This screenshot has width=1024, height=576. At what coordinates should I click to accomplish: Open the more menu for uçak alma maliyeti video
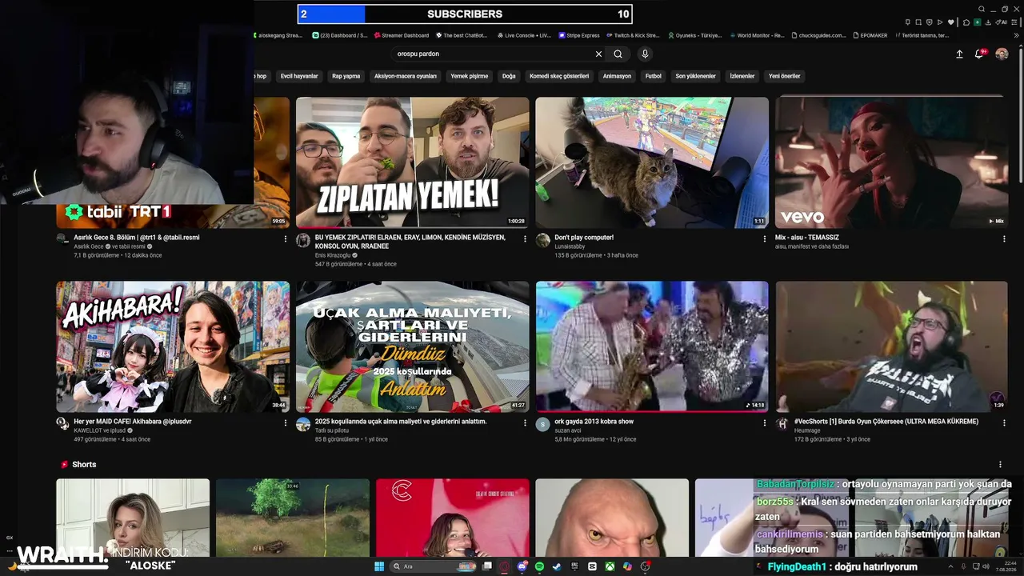click(525, 422)
